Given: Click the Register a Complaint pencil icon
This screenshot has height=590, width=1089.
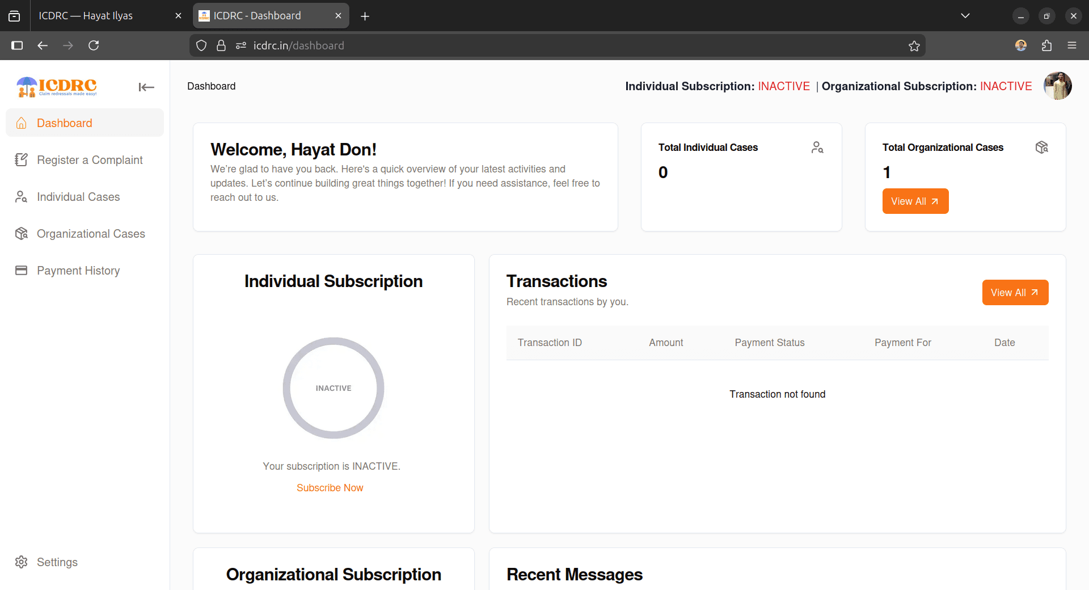Looking at the screenshot, I should (22, 160).
